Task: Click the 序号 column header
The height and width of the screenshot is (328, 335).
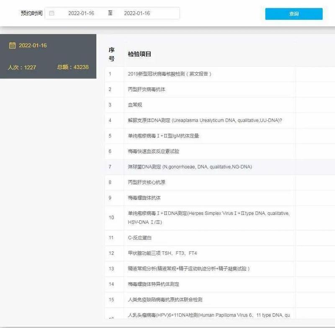Action: [111, 54]
